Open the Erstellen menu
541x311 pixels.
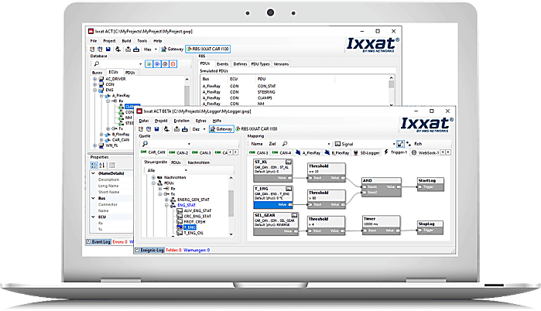tap(181, 121)
